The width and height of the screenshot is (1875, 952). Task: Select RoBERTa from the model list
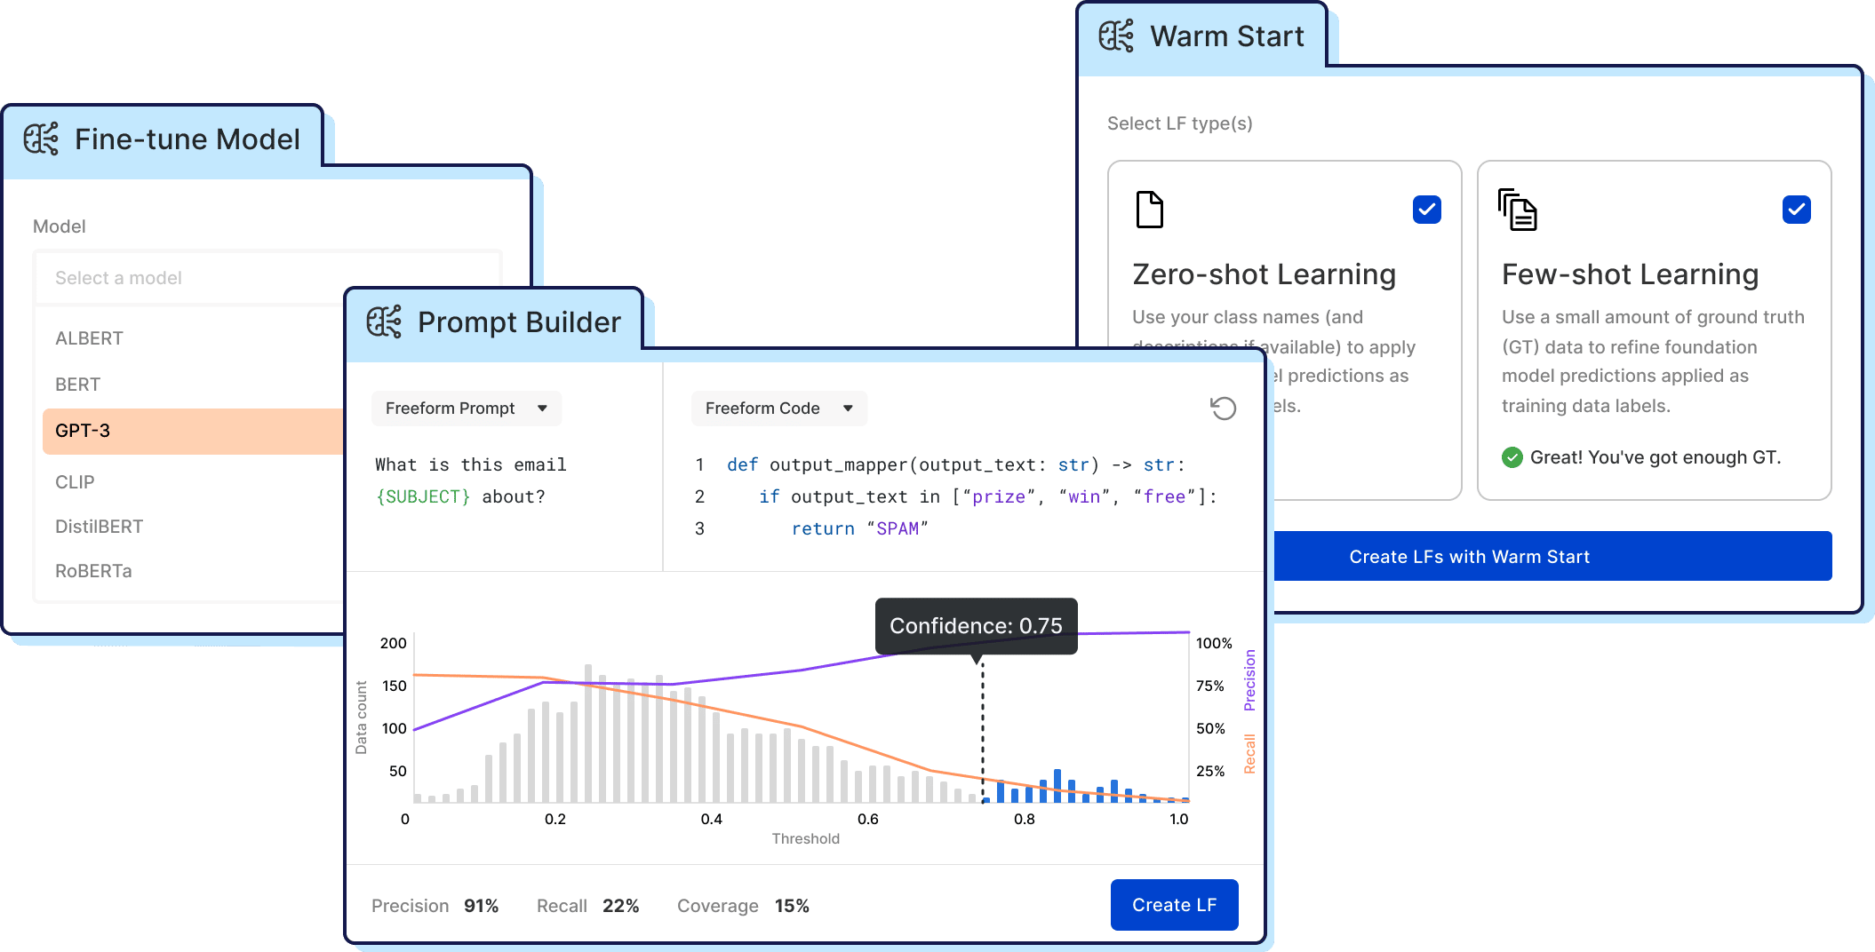click(x=93, y=571)
